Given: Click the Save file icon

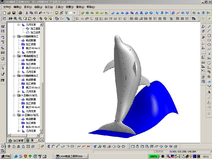Looking at the screenshot, I should [14, 13].
